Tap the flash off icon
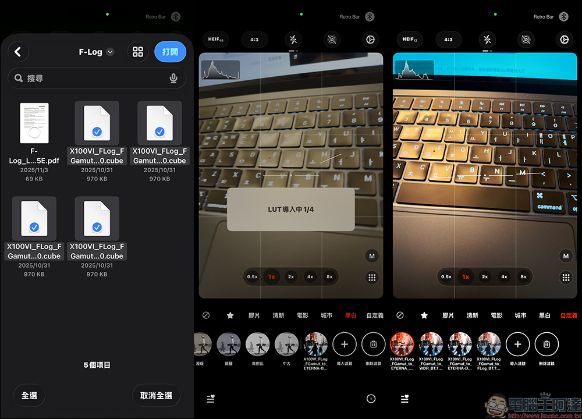Image resolution: width=582 pixels, height=419 pixels. (293, 40)
